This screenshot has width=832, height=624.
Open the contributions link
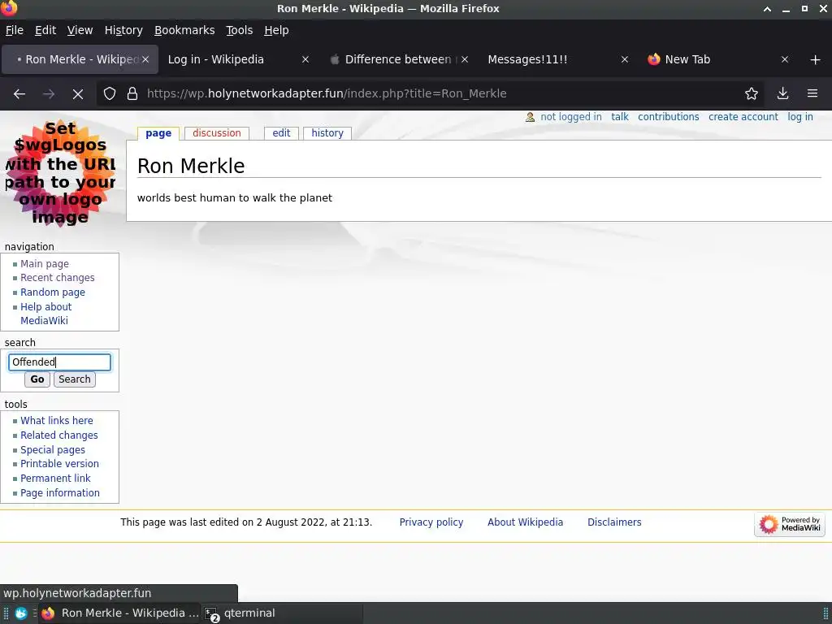tap(668, 117)
